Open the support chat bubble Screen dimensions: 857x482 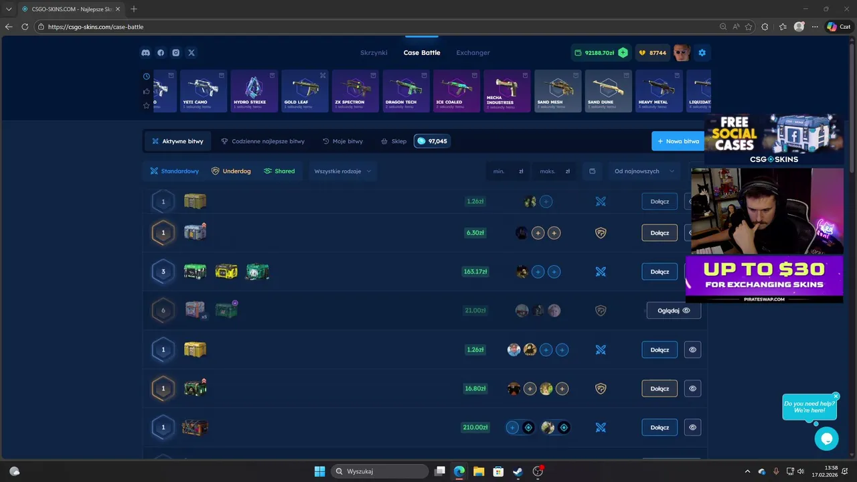pos(827,439)
